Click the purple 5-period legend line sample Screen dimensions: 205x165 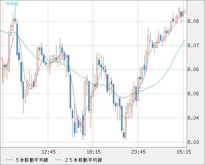tap(9, 160)
